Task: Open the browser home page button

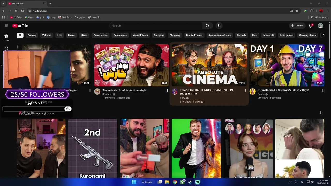Action: tap(22, 11)
